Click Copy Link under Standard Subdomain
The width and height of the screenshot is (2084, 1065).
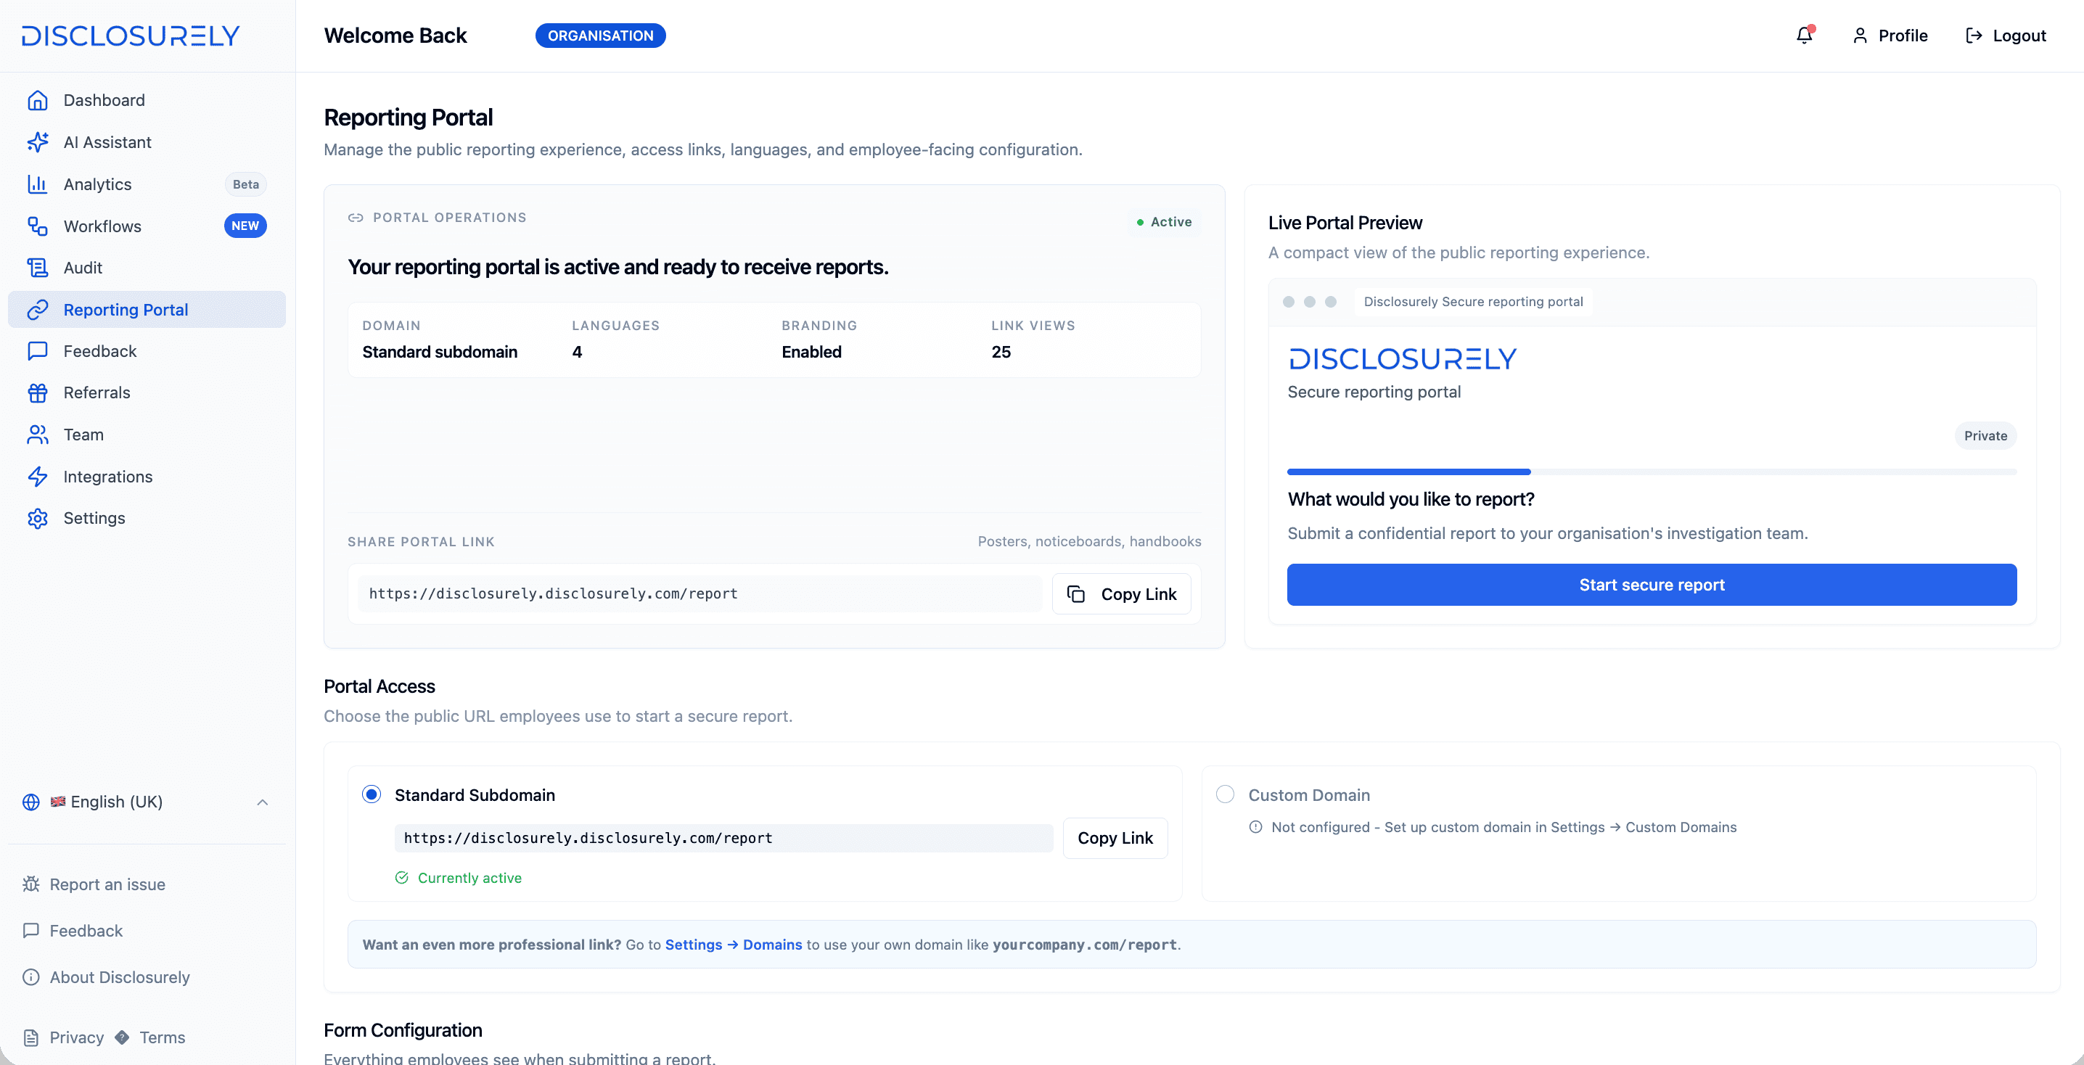pos(1115,839)
